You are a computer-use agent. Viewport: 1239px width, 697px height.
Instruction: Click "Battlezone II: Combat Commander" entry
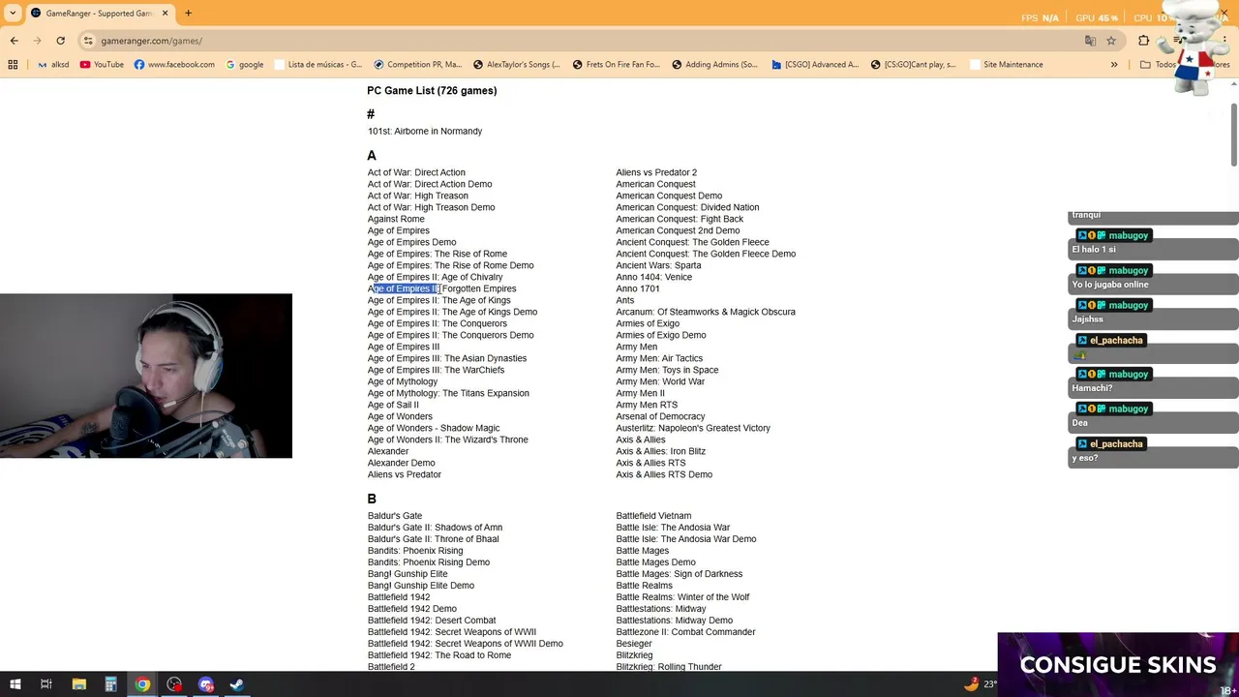(x=685, y=632)
